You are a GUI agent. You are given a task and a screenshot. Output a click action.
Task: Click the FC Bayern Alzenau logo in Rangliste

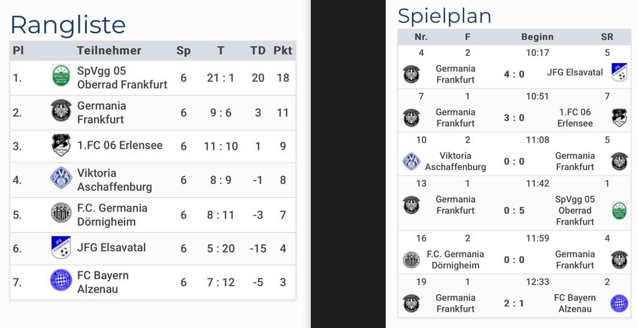point(61,280)
